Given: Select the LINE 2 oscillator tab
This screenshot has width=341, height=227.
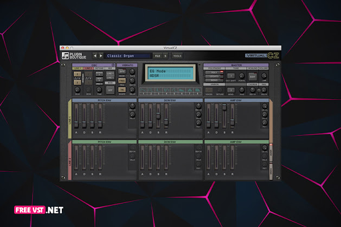Looking at the screenshot, I should 88,68.
